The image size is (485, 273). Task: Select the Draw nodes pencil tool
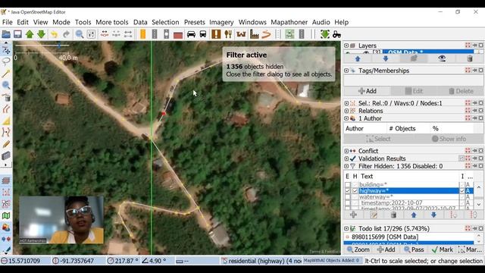click(x=6, y=74)
